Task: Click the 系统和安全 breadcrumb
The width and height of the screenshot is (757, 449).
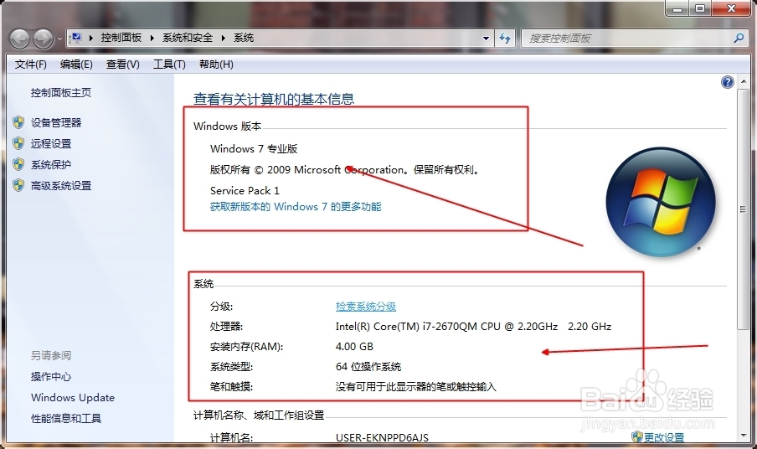Action: click(188, 38)
